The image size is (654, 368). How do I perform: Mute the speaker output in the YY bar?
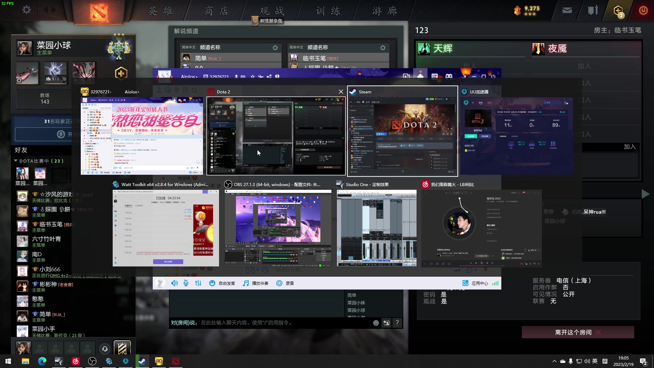(175, 283)
